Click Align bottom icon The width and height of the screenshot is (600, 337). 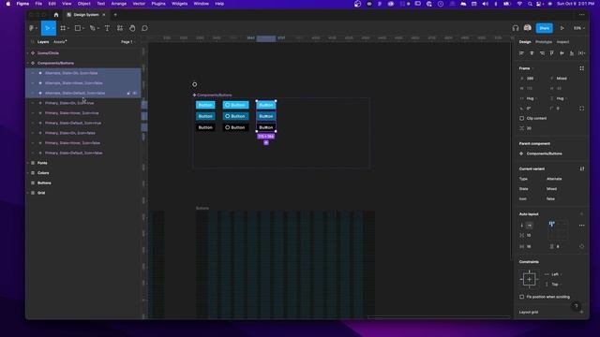[x=572, y=53]
